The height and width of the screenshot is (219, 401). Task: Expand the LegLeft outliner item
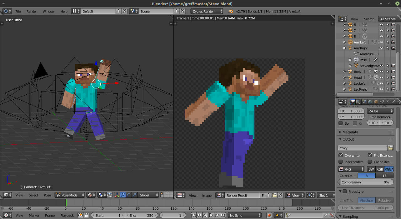(344, 83)
